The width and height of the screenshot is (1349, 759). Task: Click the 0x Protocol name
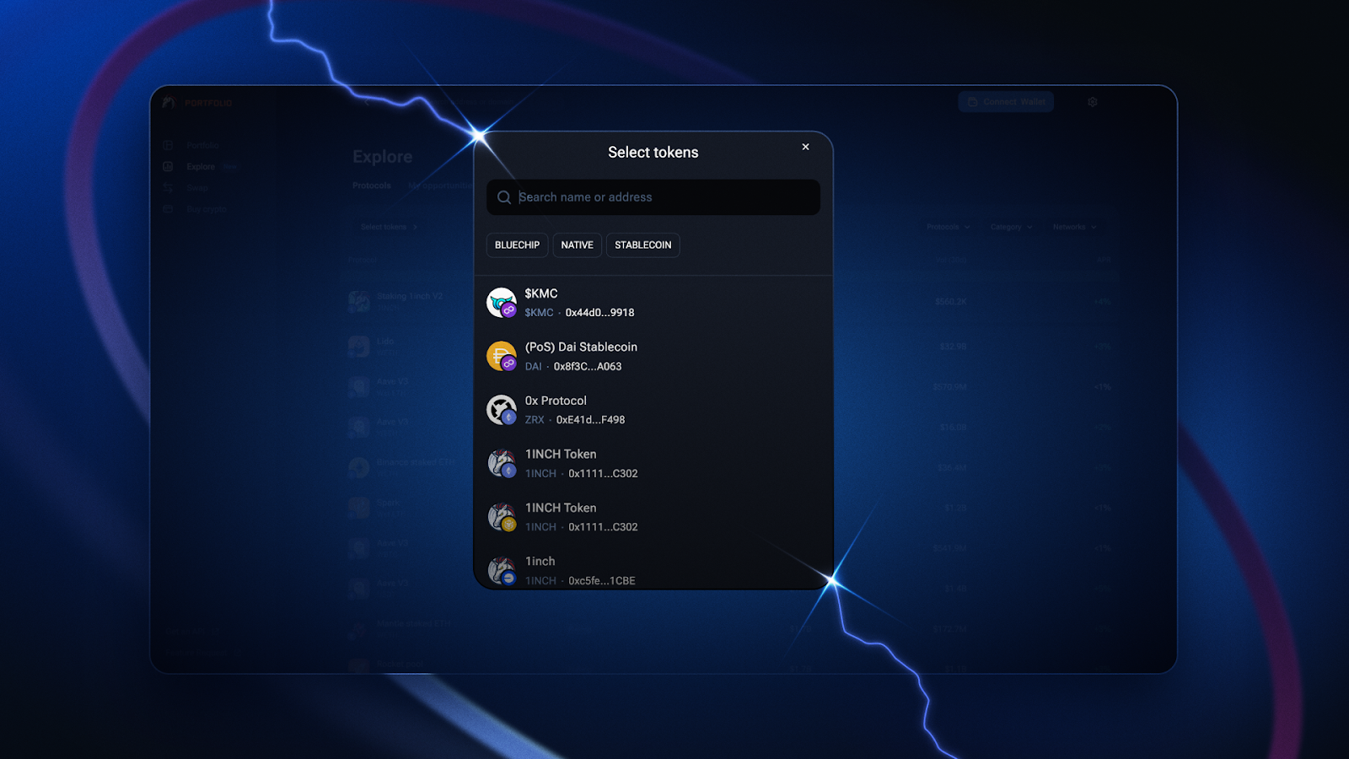pyautogui.click(x=556, y=401)
